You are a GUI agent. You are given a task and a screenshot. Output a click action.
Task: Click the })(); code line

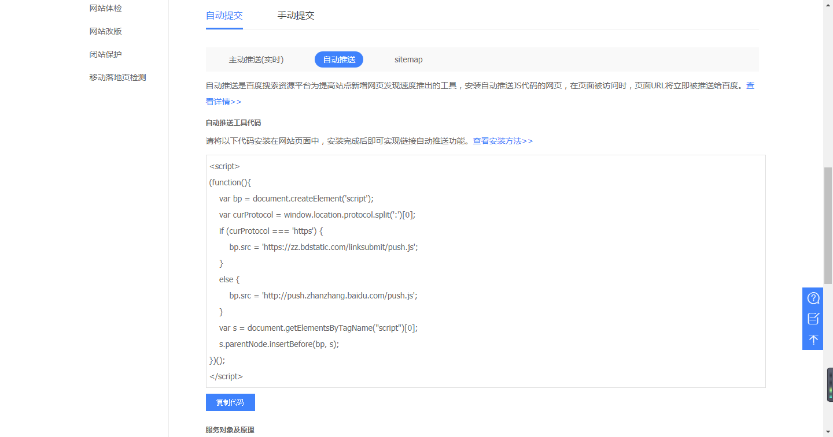coord(217,360)
